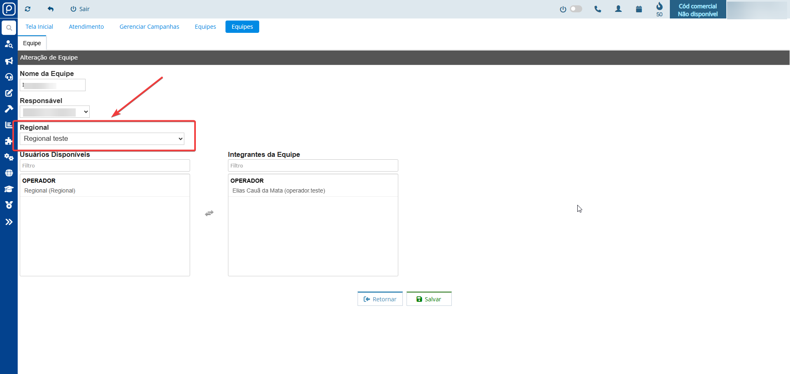Screen dimensions: 790x374
Task: Toggle the power availability switch on
Action: pyautogui.click(x=576, y=9)
